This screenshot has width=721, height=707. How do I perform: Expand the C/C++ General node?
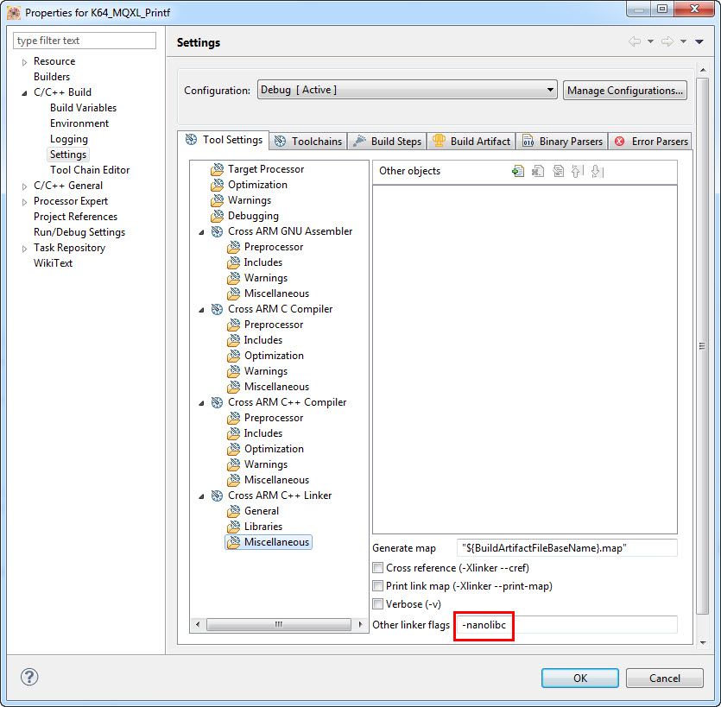[24, 186]
